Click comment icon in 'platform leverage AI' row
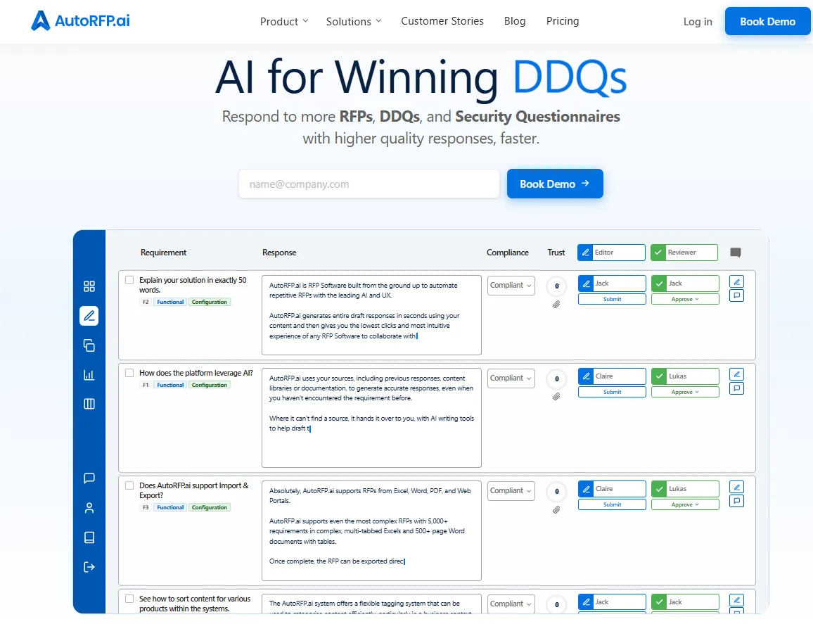813x624 pixels. [737, 388]
